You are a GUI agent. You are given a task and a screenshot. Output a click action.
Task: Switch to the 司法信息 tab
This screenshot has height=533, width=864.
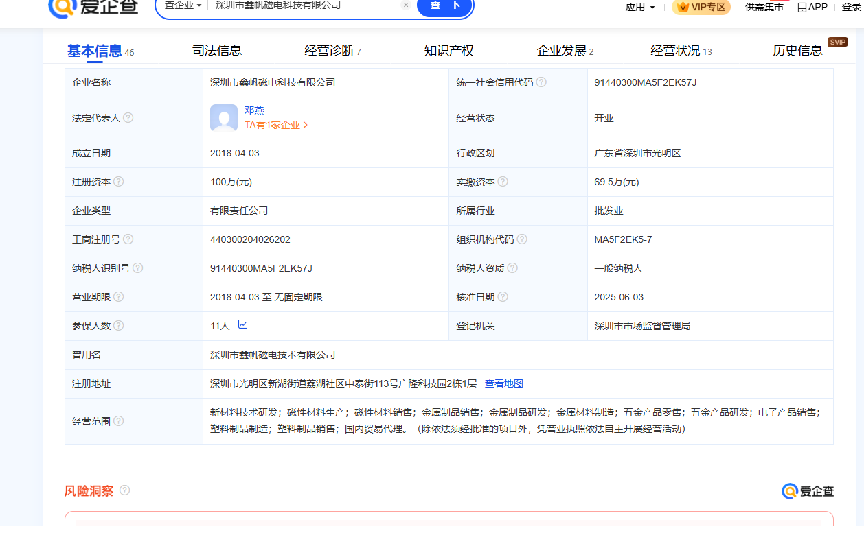tap(217, 51)
